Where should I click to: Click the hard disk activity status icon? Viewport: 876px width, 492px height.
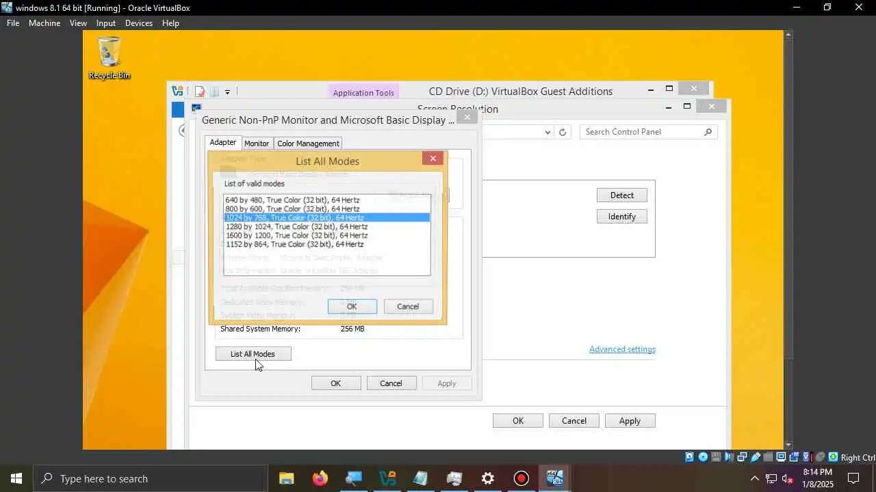[x=689, y=457]
